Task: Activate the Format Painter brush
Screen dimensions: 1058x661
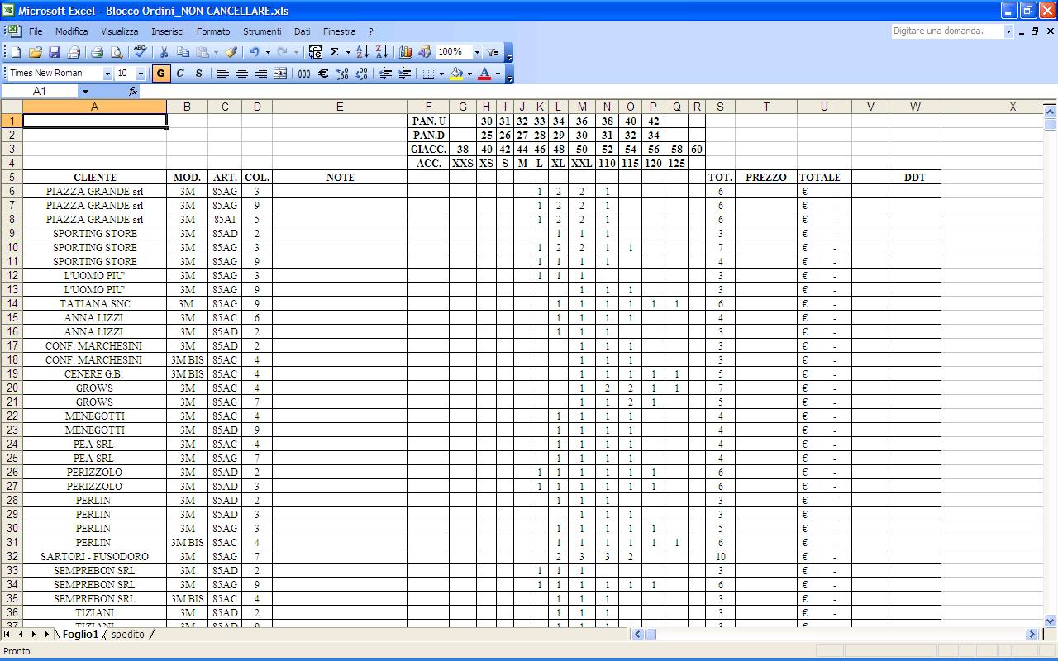Action: click(x=231, y=52)
